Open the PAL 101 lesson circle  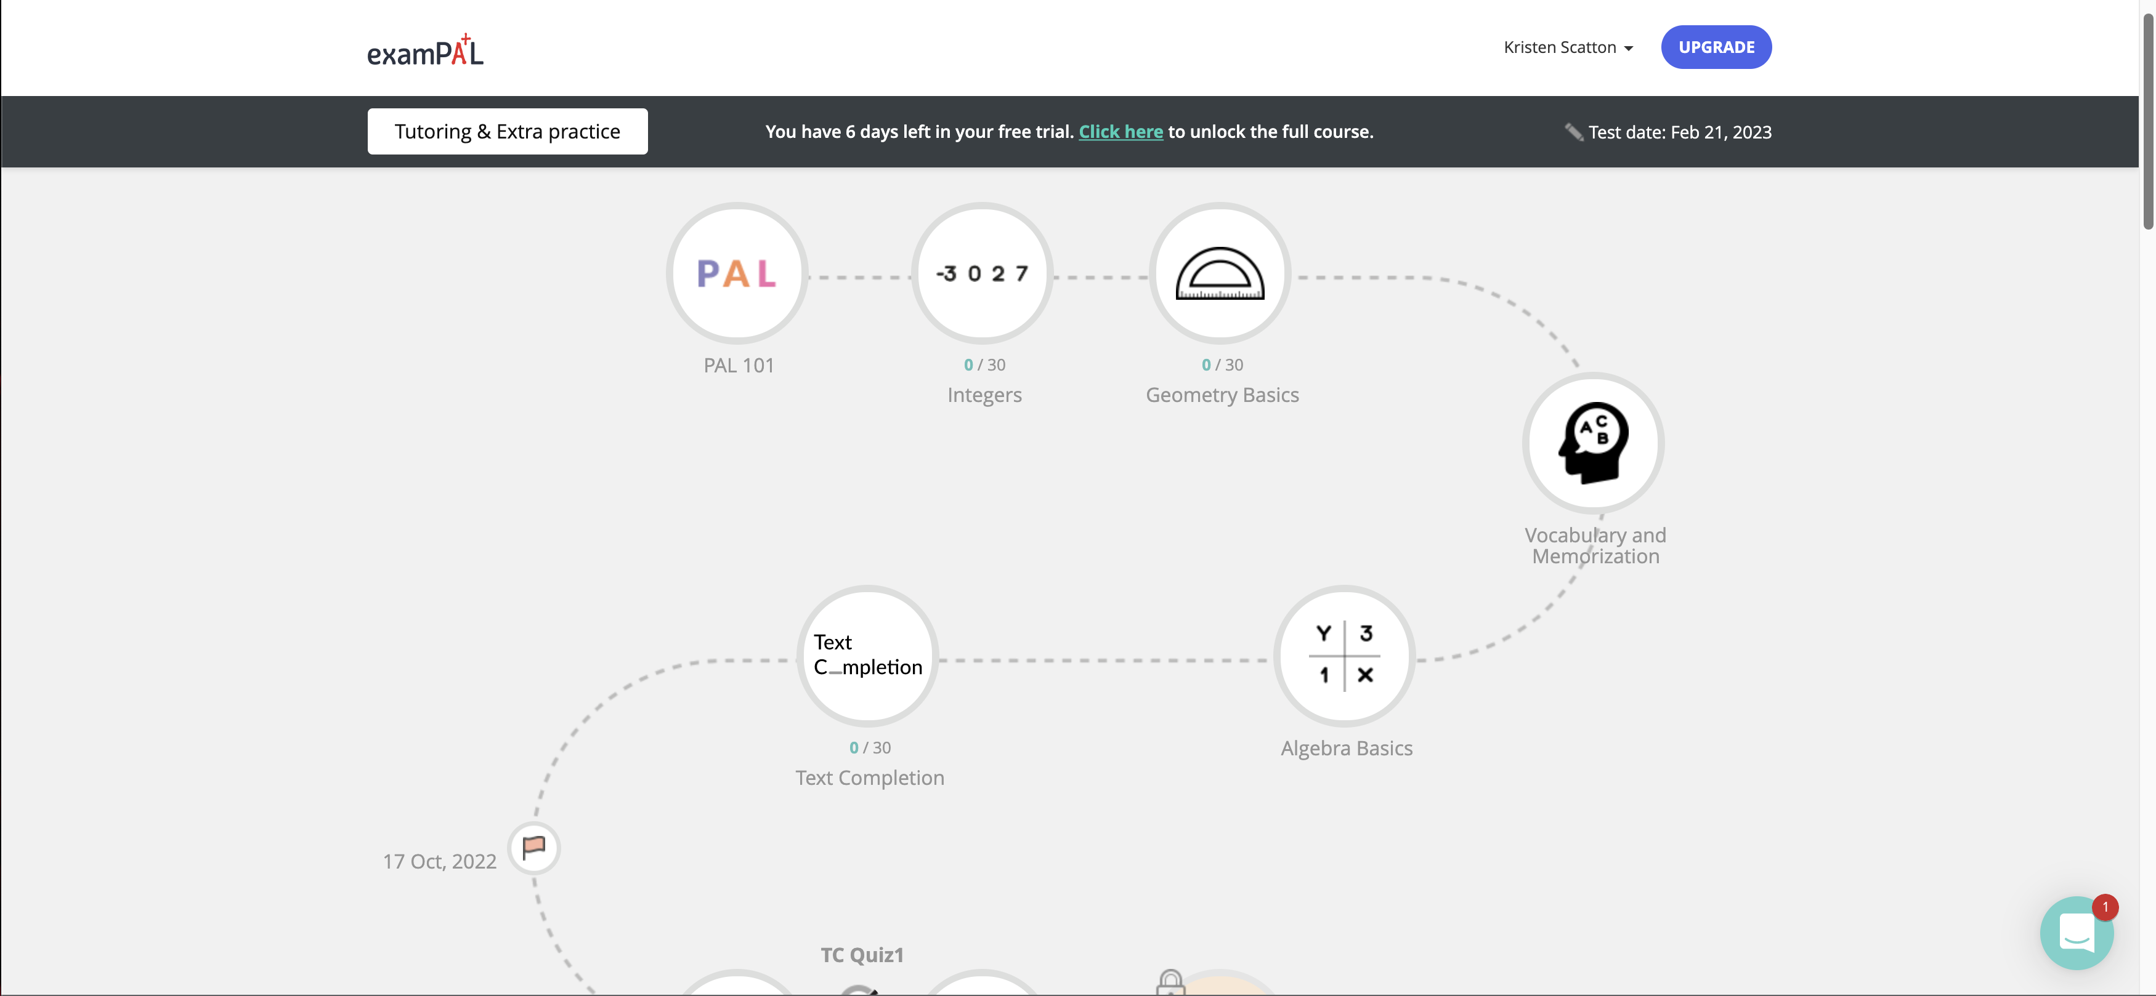(737, 273)
